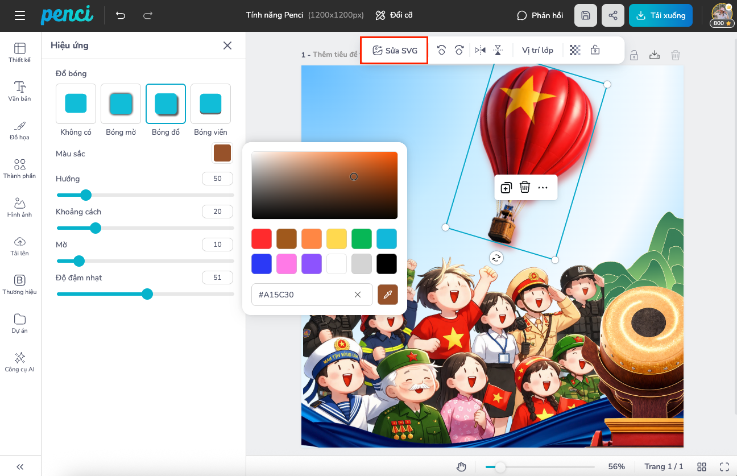Screen dimensions: 737x476
Task: Click the 'Sửa SVG' button
Action: 395,51
